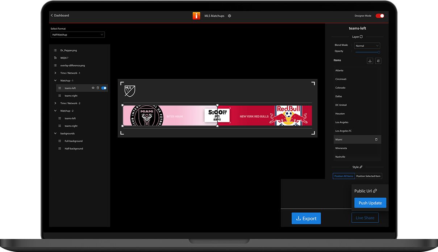Open the Blend Mode dropdown
438x252 pixels.
point(367,46)
